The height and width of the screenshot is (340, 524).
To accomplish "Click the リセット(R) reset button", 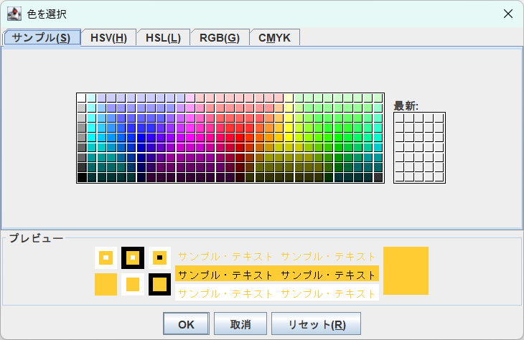I will [x=316, y=324].
